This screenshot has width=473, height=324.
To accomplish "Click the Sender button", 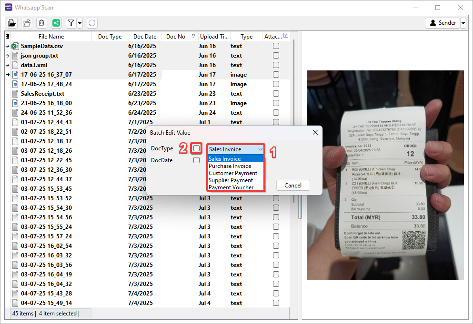I will (443, 23).
